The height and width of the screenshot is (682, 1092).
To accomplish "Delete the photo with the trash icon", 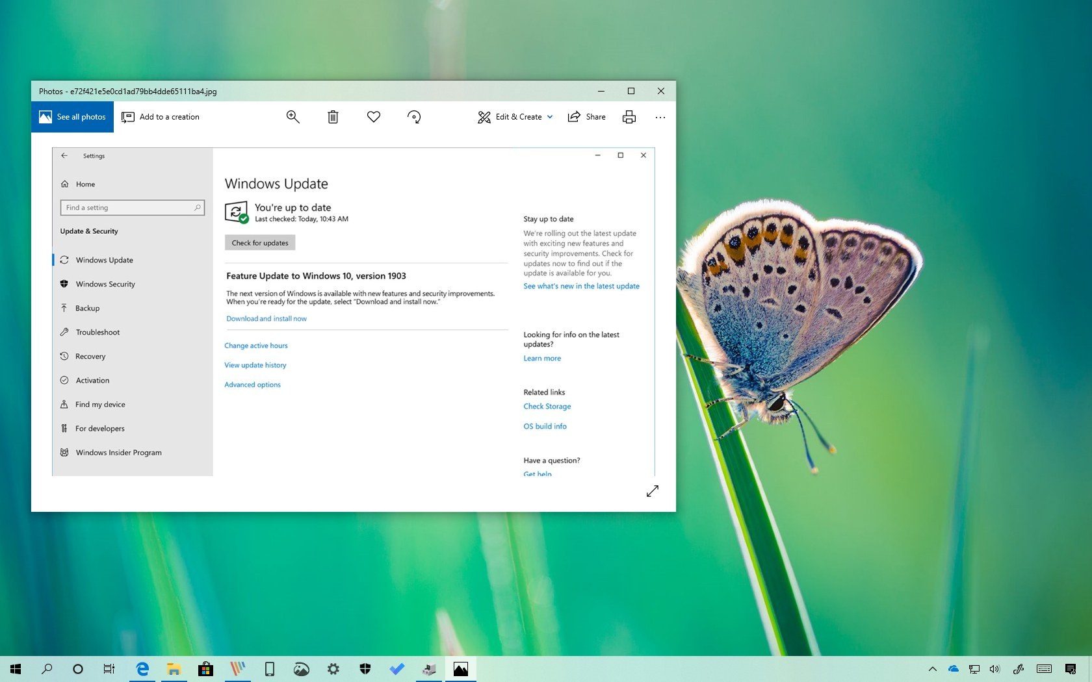I will (x=333, y=117).
